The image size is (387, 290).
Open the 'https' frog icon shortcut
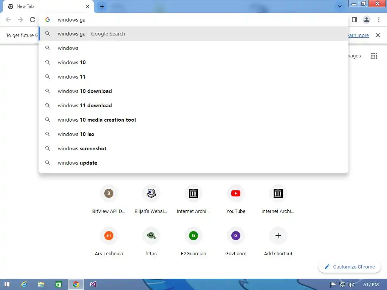point(151,241)
